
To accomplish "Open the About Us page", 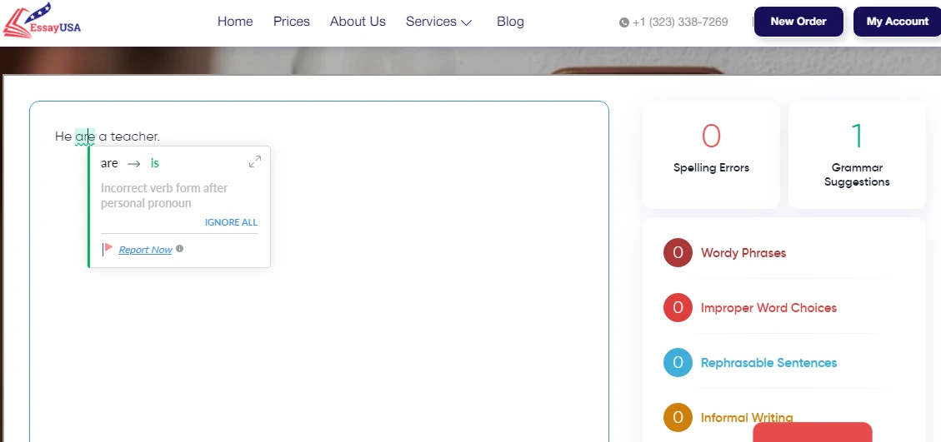I will pos(358,22).
